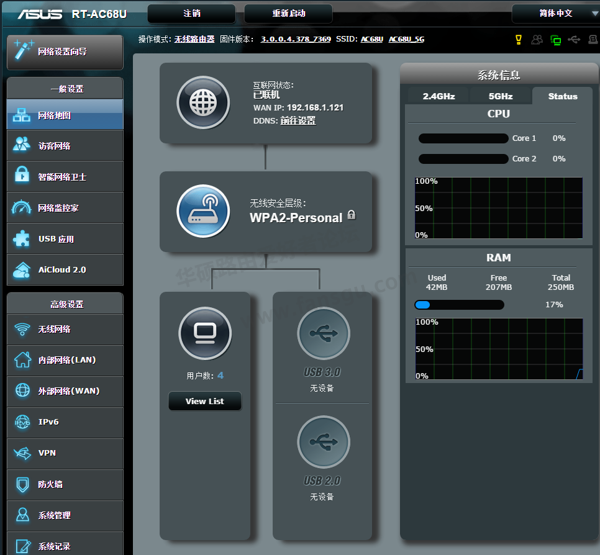Click the USB 2.0 device icon
The height and width of the screenshot is (555, 600).
(324, 442)
